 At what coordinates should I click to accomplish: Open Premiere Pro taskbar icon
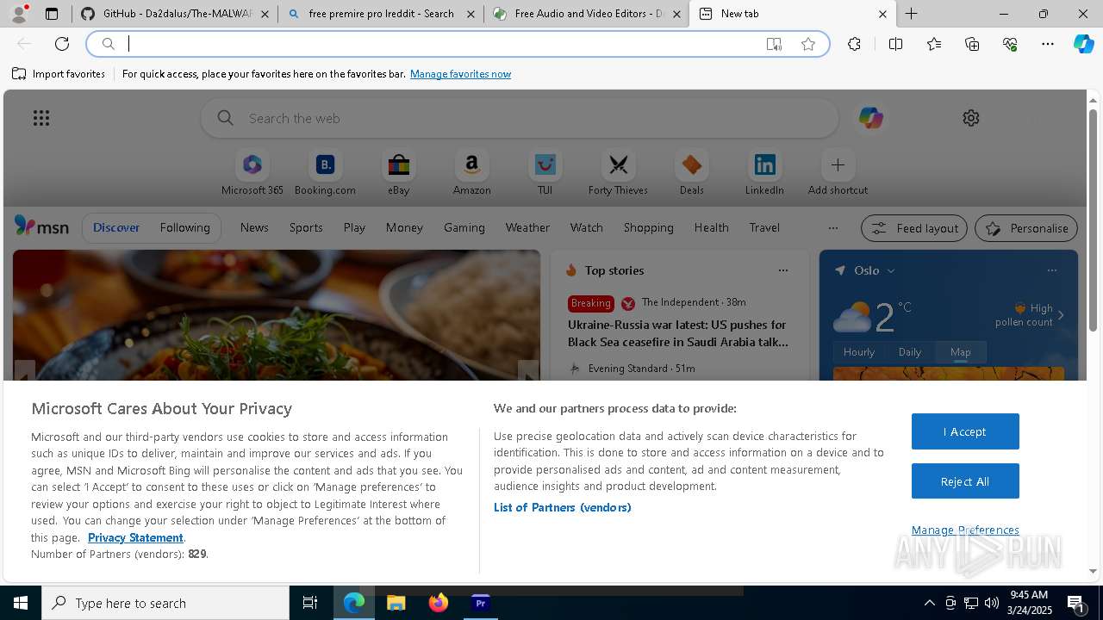coord(481,603)
